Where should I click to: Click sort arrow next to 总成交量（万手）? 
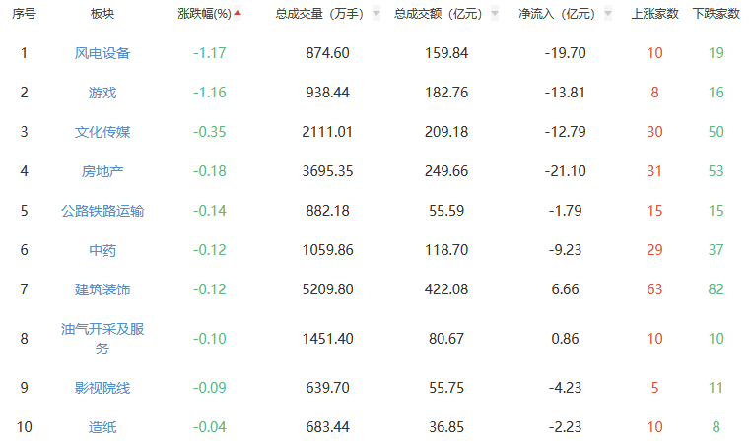coord(375,14)
